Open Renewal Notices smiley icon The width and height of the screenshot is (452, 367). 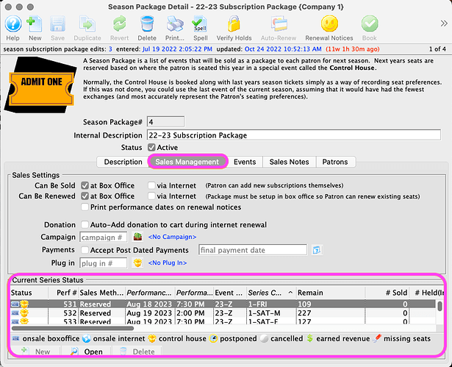click(x=329, y=24)
